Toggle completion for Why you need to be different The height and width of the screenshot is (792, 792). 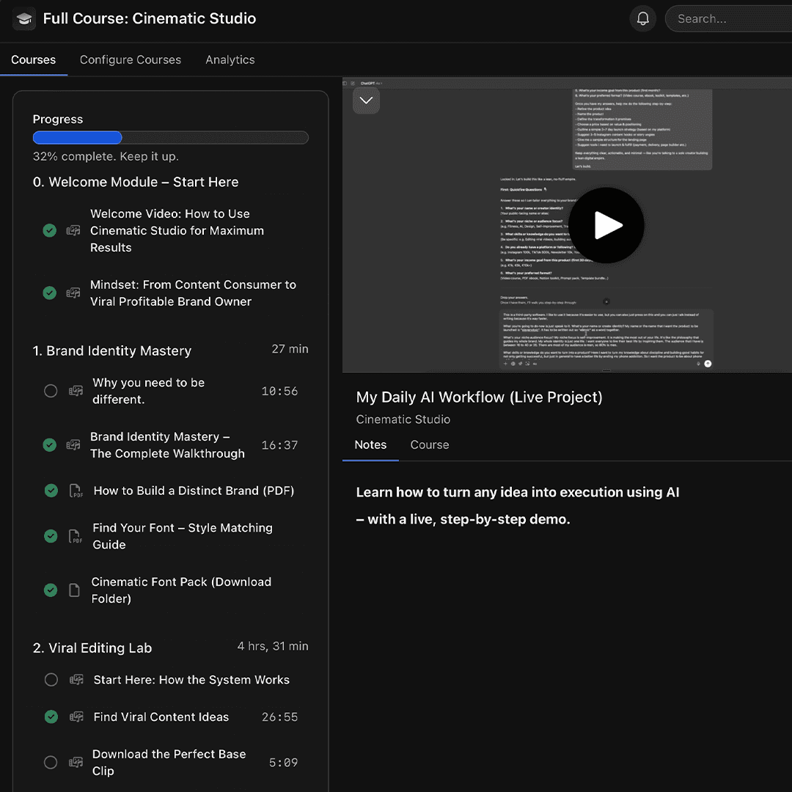click(51, 391)
